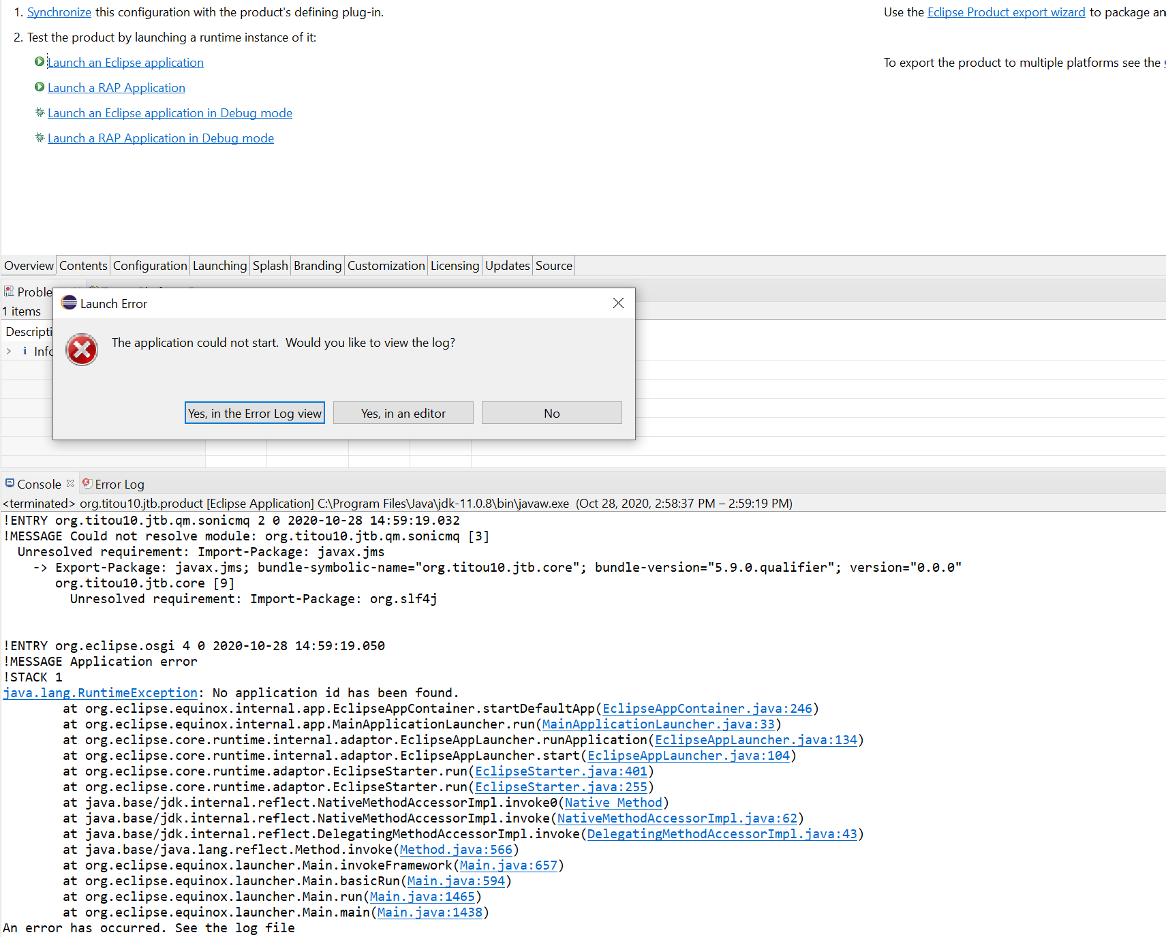The height and width of the screenshot is (937, 1166).
Task: Click the debug icon beside Launch an Eclipse application in Debug mode
Action: click(40, 112)
